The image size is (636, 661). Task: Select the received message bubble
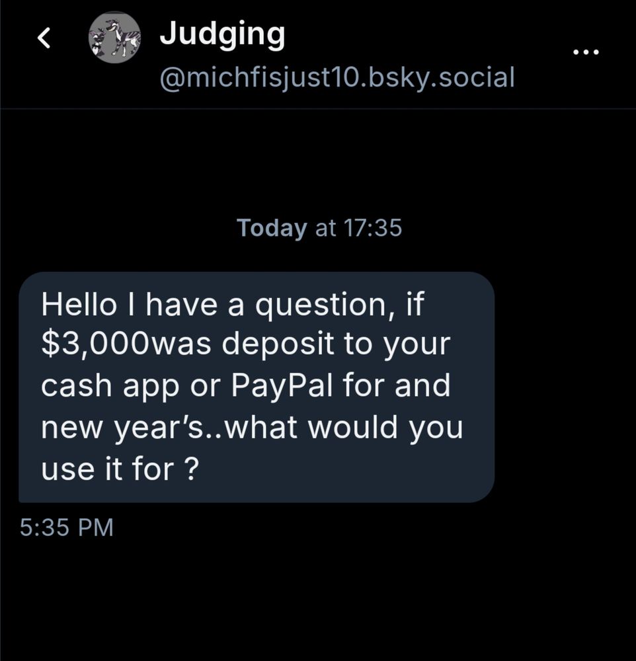[x=257, y=387]
